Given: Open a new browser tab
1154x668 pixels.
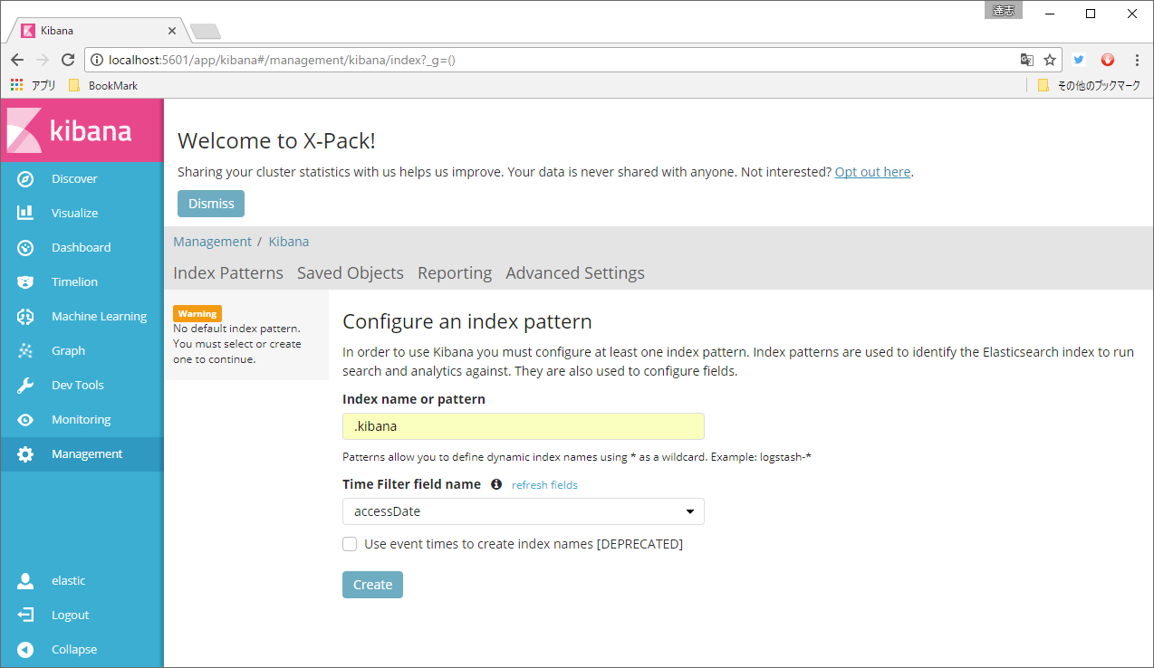Looking at the screenshot, I should tap(206, 32).
